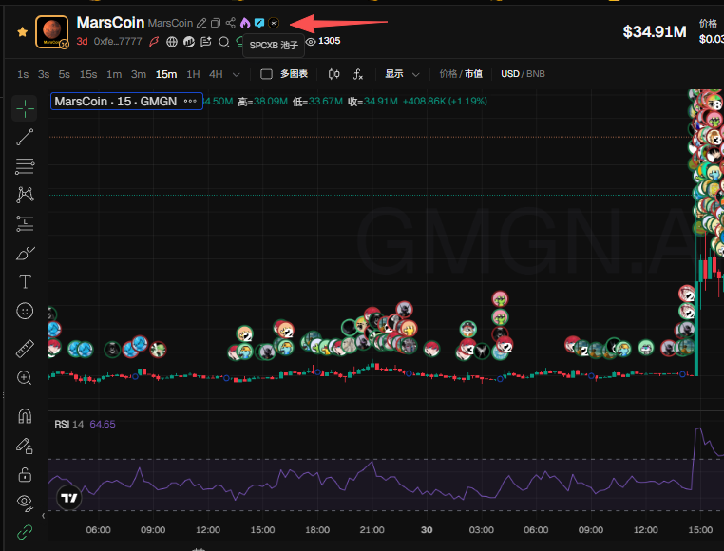Select the trend line drawing tool
This screenshot has width=724, height=551.
click(x=25, y=137)
